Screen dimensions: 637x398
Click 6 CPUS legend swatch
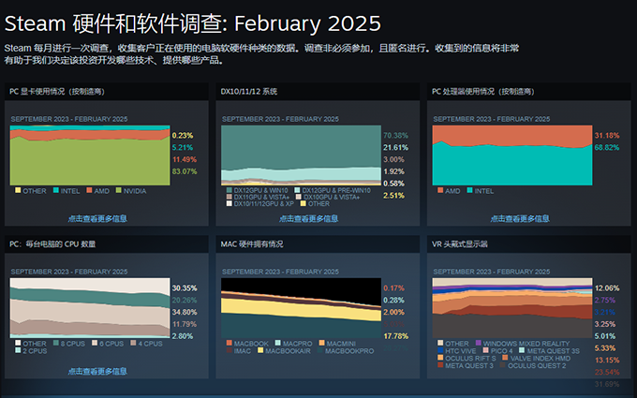(95, 343)
